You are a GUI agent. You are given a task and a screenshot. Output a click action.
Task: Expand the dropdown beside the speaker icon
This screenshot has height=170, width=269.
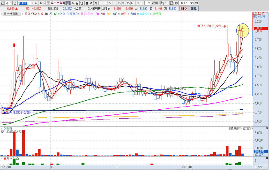point(44,3)
